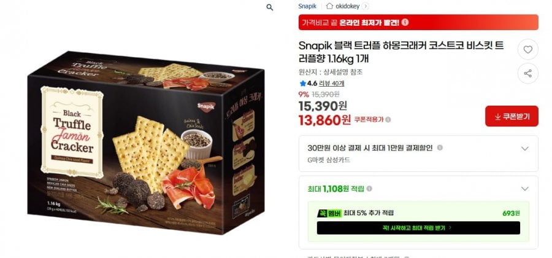Expand the card payment discount section
552x258 pixels.
524,149
